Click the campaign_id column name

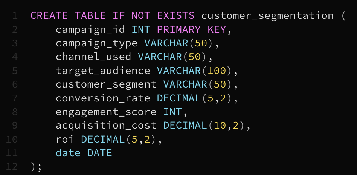pyautogui.click(x=90, y=29)
